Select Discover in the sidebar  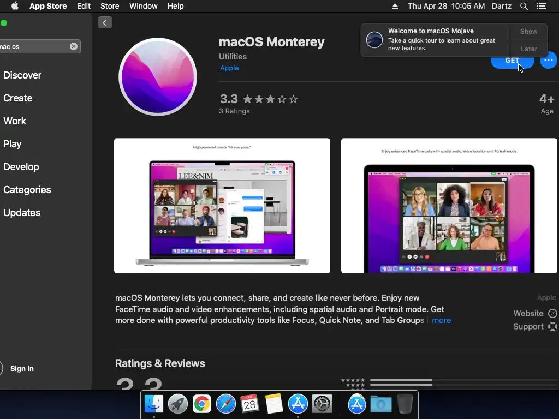[22, 75]
